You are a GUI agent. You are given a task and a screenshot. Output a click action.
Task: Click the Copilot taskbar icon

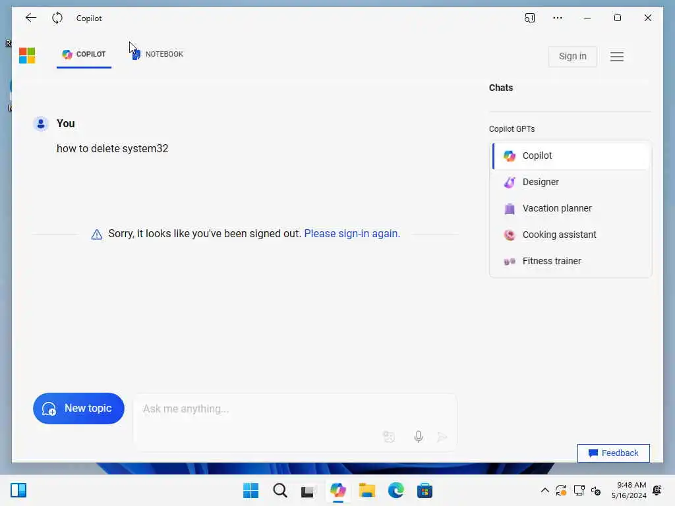pos(338,490)
